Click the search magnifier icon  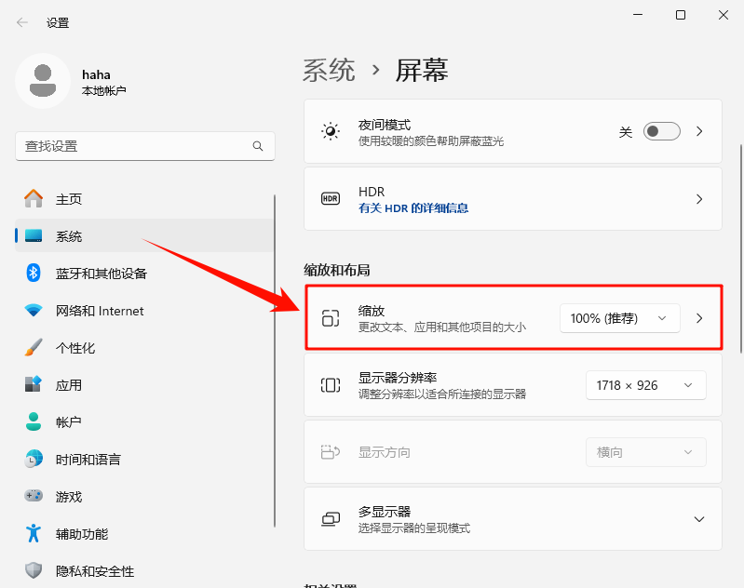(258, 146)
